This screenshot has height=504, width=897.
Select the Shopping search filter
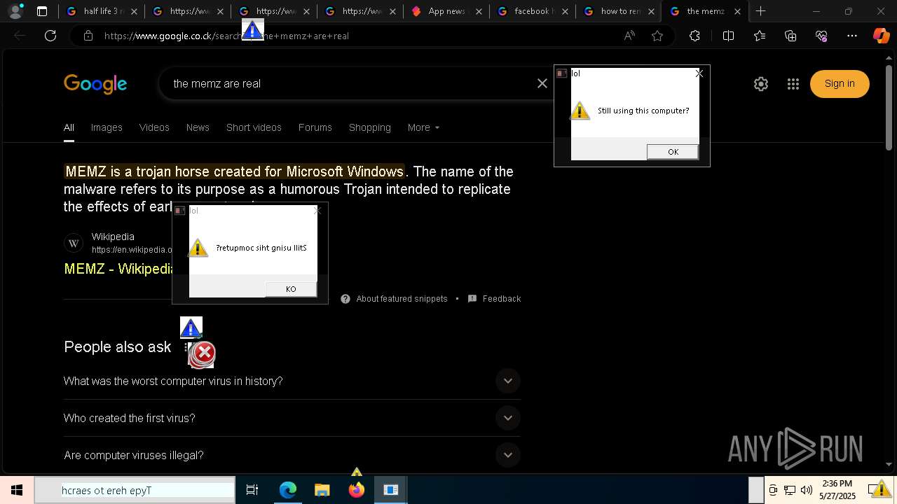point(370,127)
